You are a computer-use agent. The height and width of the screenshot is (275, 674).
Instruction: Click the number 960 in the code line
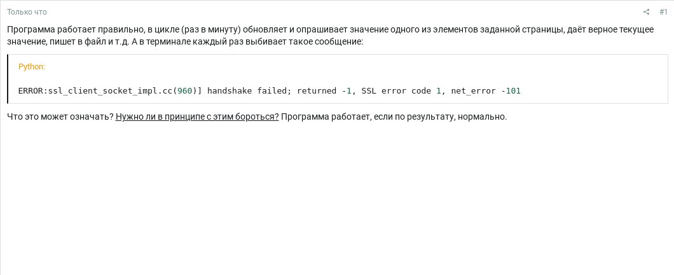(184, 91)
